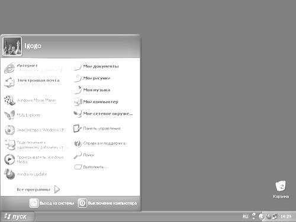Open Мое сетевое окружение icon
296x222 pixels.
tap(78, 114)
